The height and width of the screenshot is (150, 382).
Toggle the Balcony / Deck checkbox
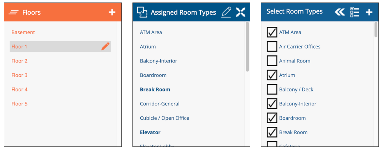coord(272,89)
